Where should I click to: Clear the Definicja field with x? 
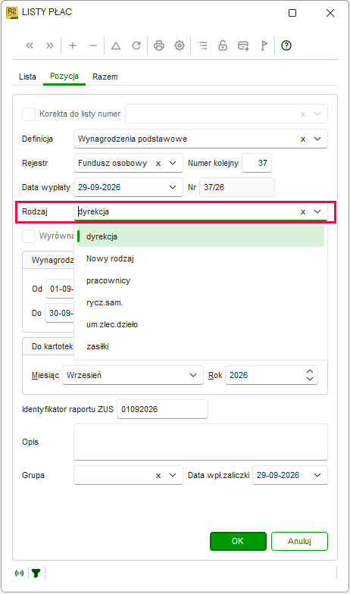coord(303,139)
